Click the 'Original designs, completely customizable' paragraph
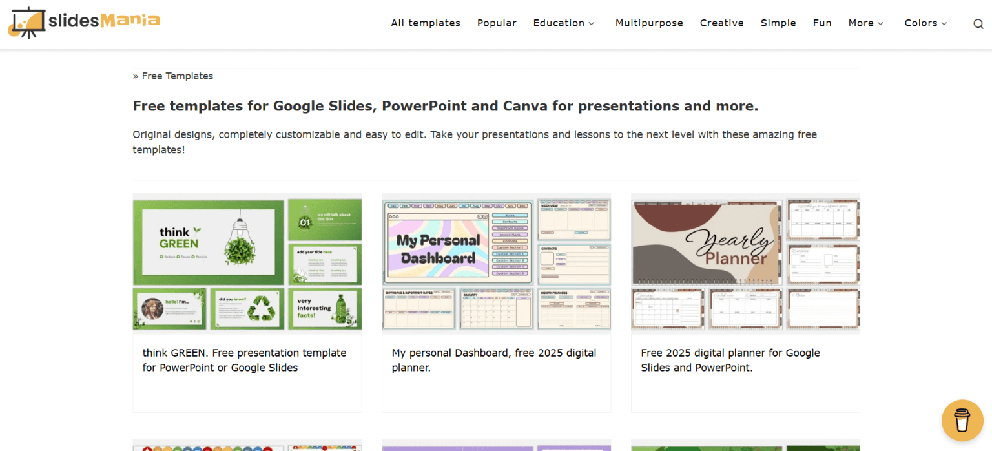 [x=475, y=142]
